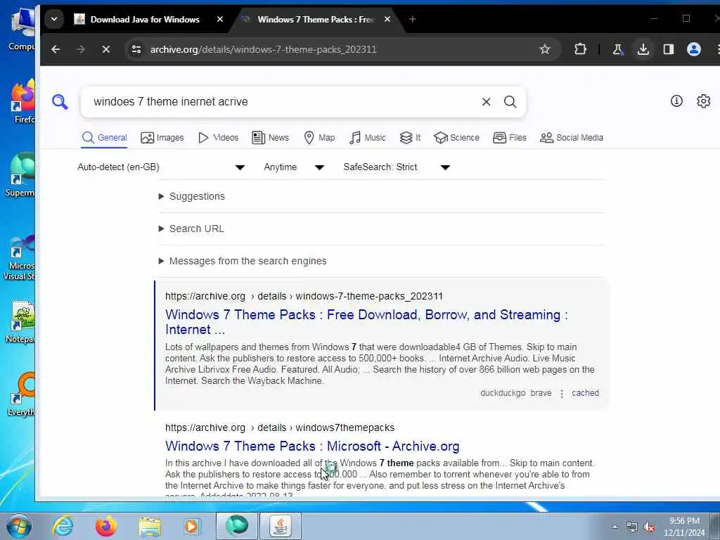Launch Internet Explorer from taskbar

coord(63,526)
